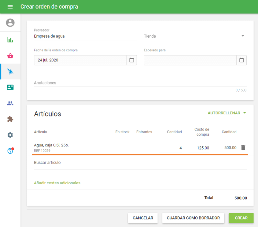This screenshot has height=227, width=258.
Task: Click Guardar como borrador button
Action: pyautogui.click(x=193, y=218)
